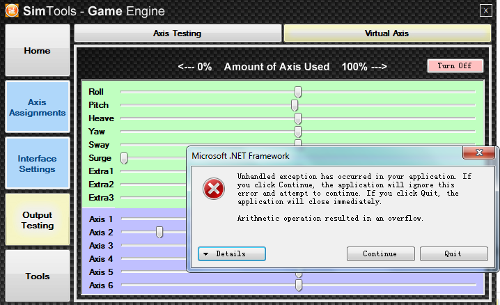This screenshot has width=500, height=305.
Task: Click the 'Amount of Axis Used' heading
Action: click(276, 67)
